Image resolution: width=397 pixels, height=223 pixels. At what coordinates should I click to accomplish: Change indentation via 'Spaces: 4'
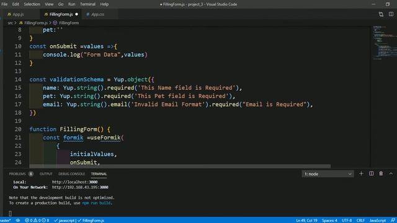329,221
